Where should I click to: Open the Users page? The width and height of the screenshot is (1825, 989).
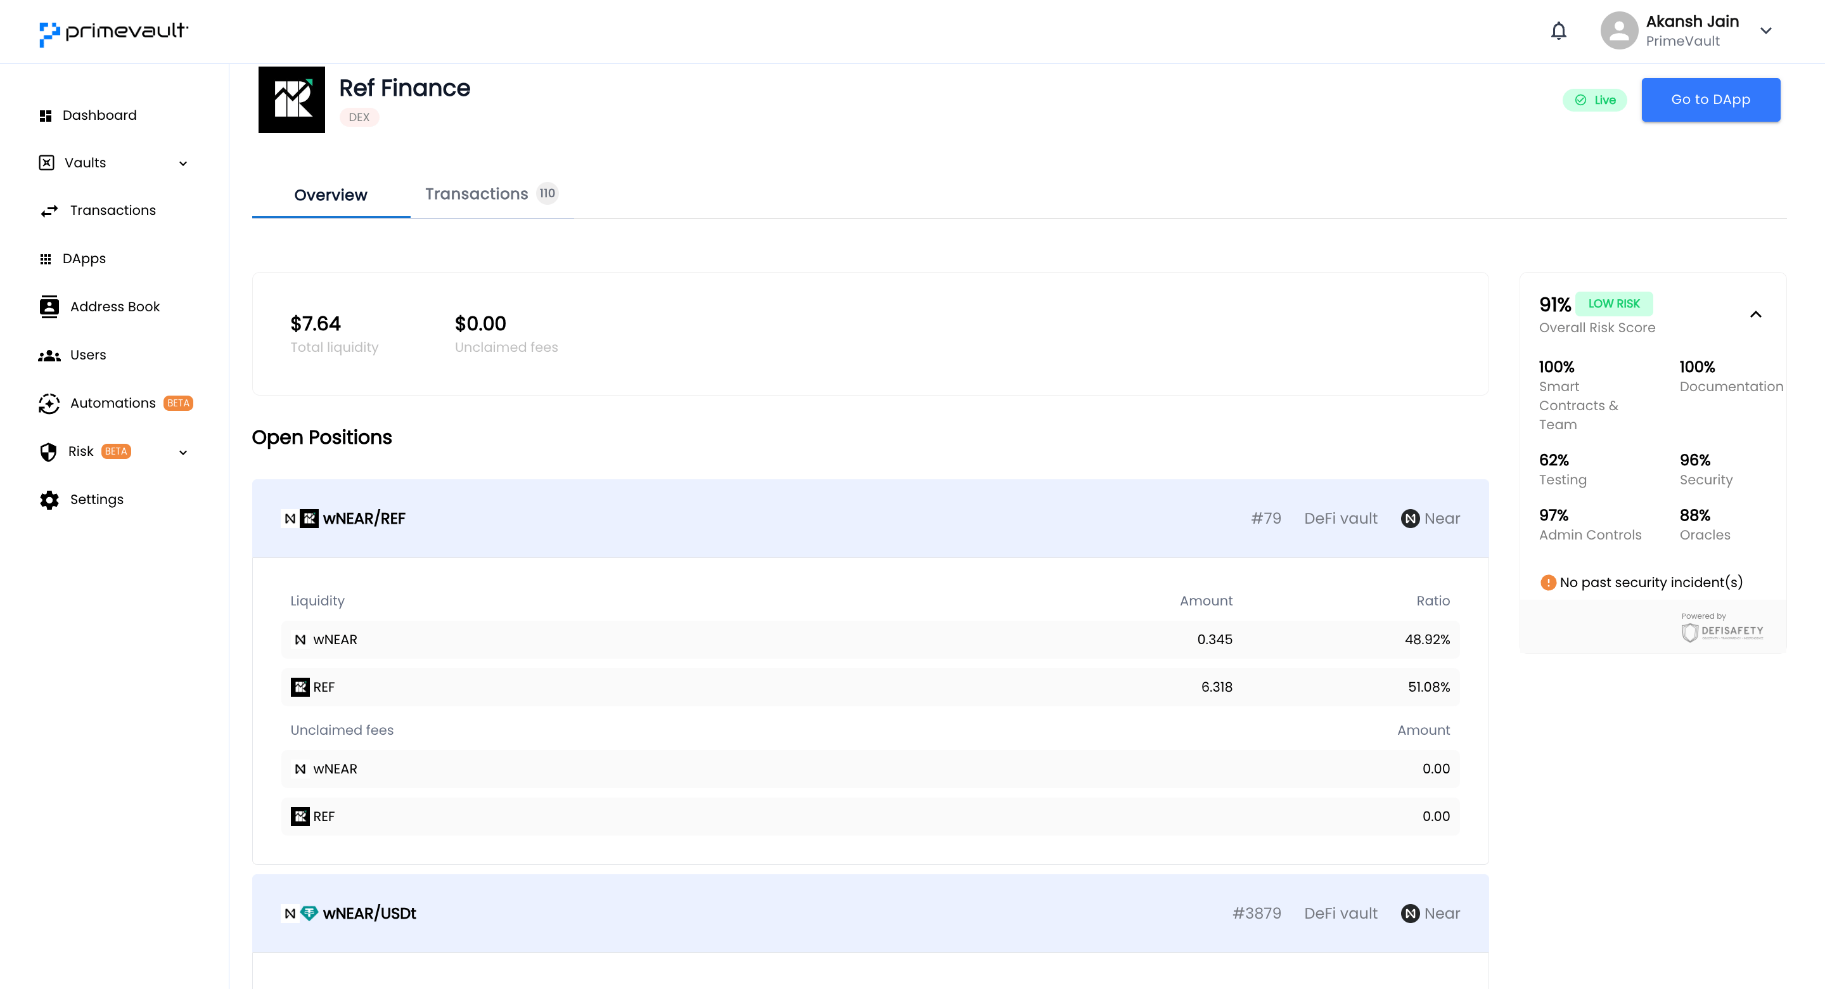[x=73, y=355]
